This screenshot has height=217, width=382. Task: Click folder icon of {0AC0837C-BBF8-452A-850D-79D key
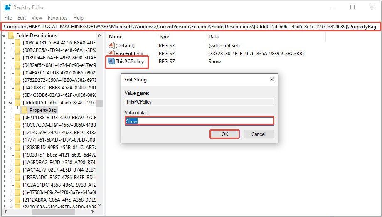click(18, 88)
